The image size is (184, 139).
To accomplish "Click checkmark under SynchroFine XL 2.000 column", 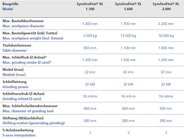I will coord(166,133).
